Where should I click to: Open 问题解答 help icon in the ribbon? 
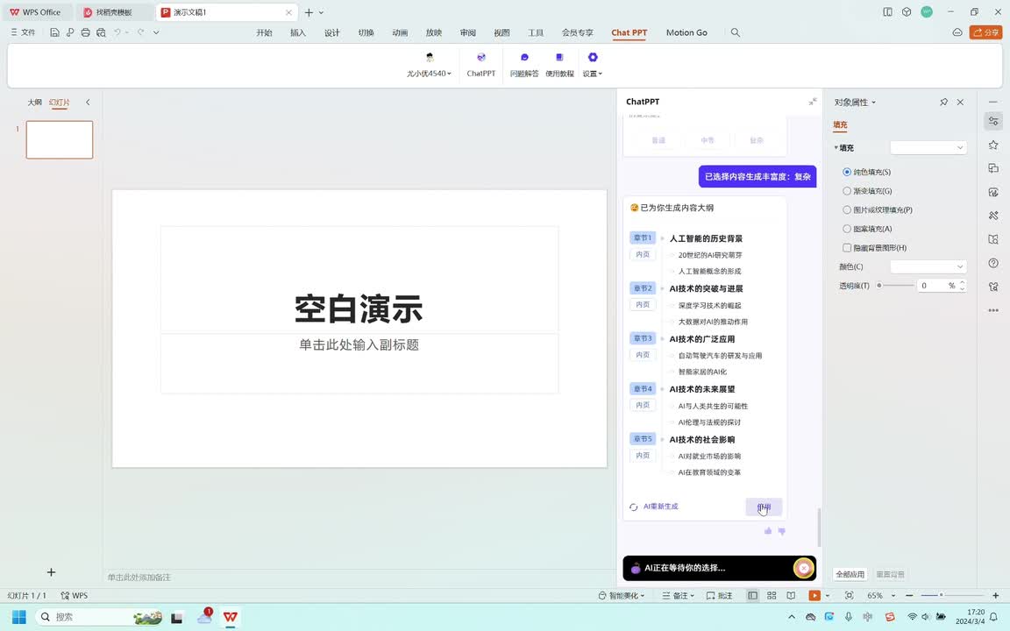click(x=524, y=58)
